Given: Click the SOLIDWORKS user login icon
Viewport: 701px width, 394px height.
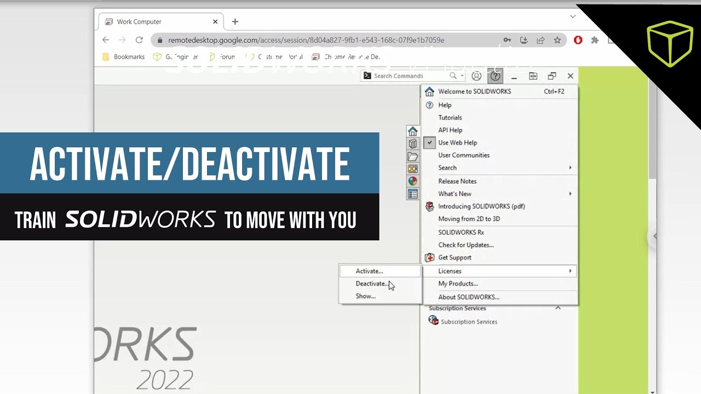Looking at the screenshot, I should [x=476, y=76].
